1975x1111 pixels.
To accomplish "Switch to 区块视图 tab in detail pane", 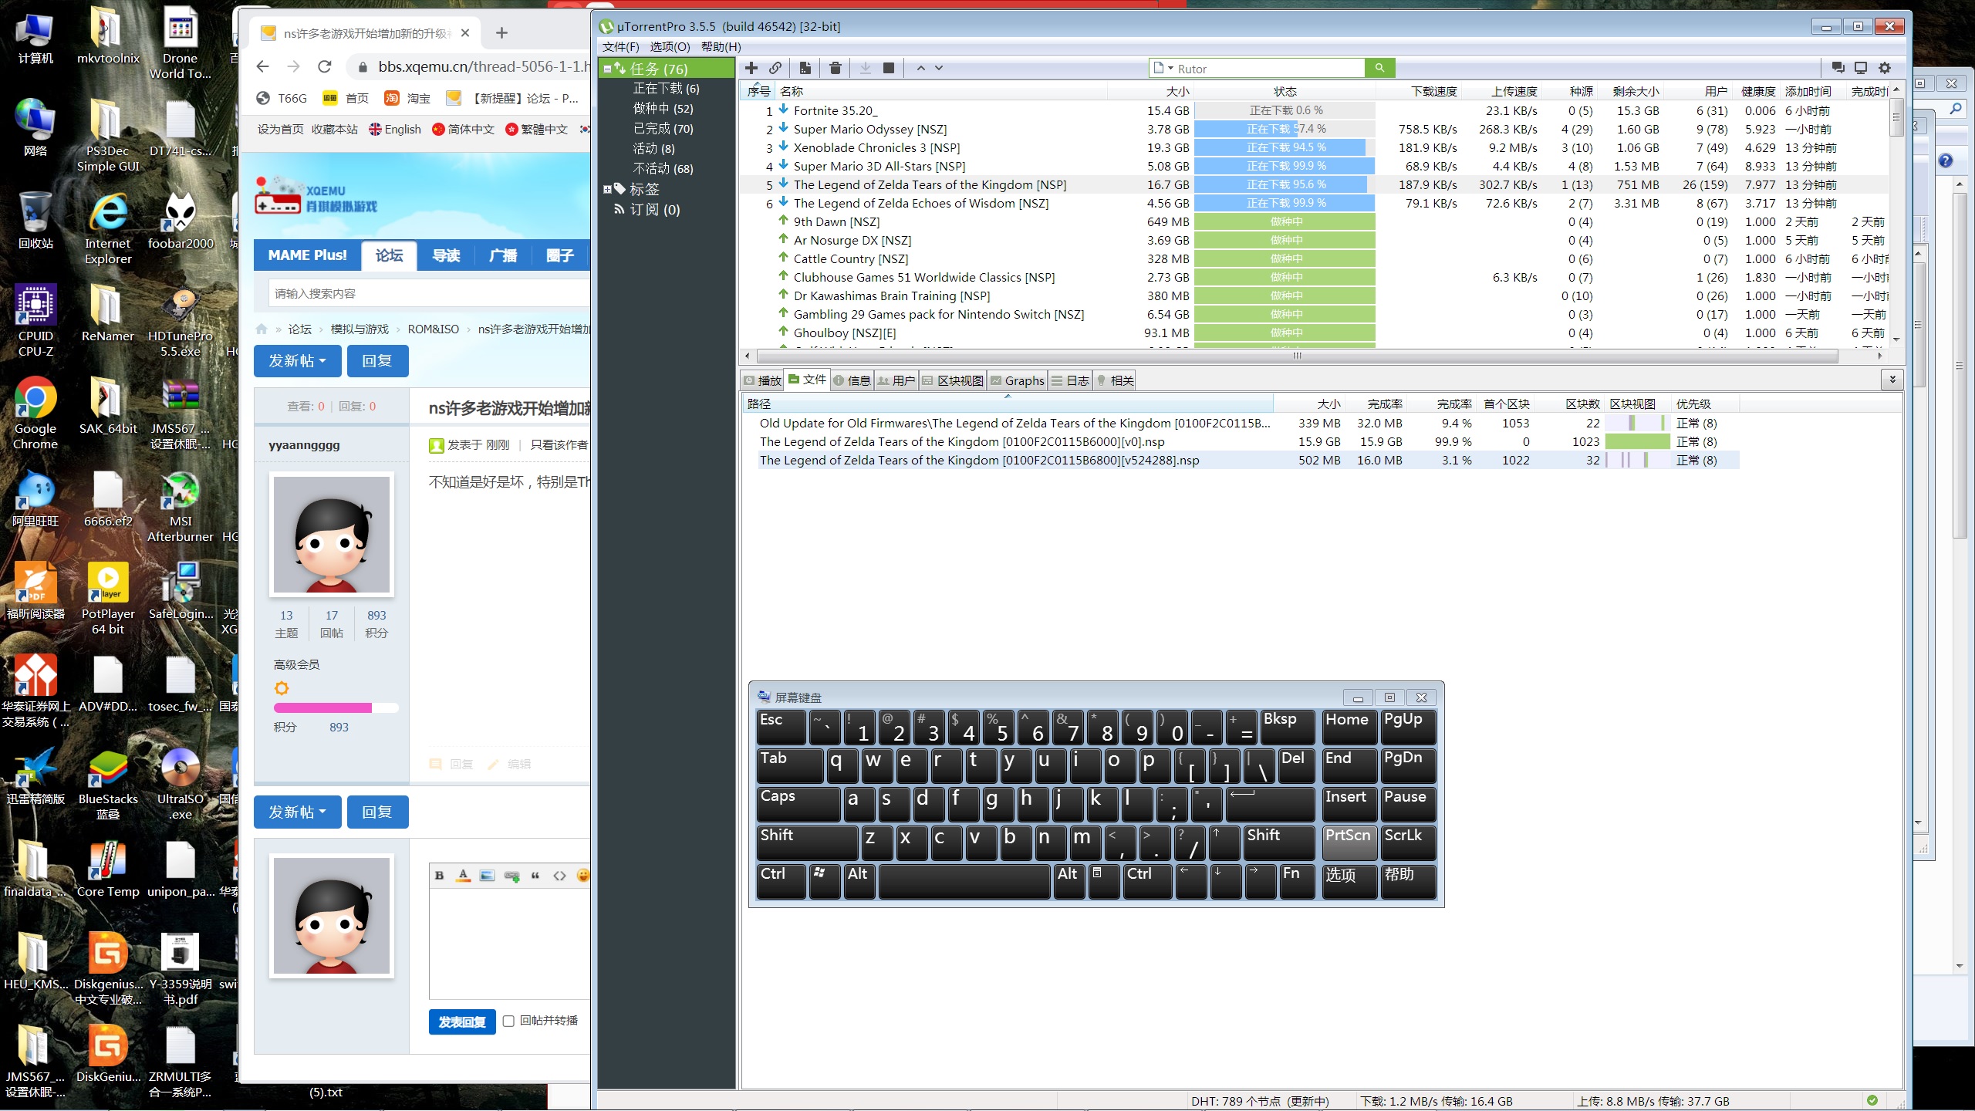I will coord(953,380).
